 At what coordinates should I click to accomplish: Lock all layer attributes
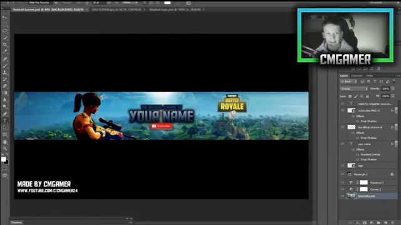pos(367,96)
